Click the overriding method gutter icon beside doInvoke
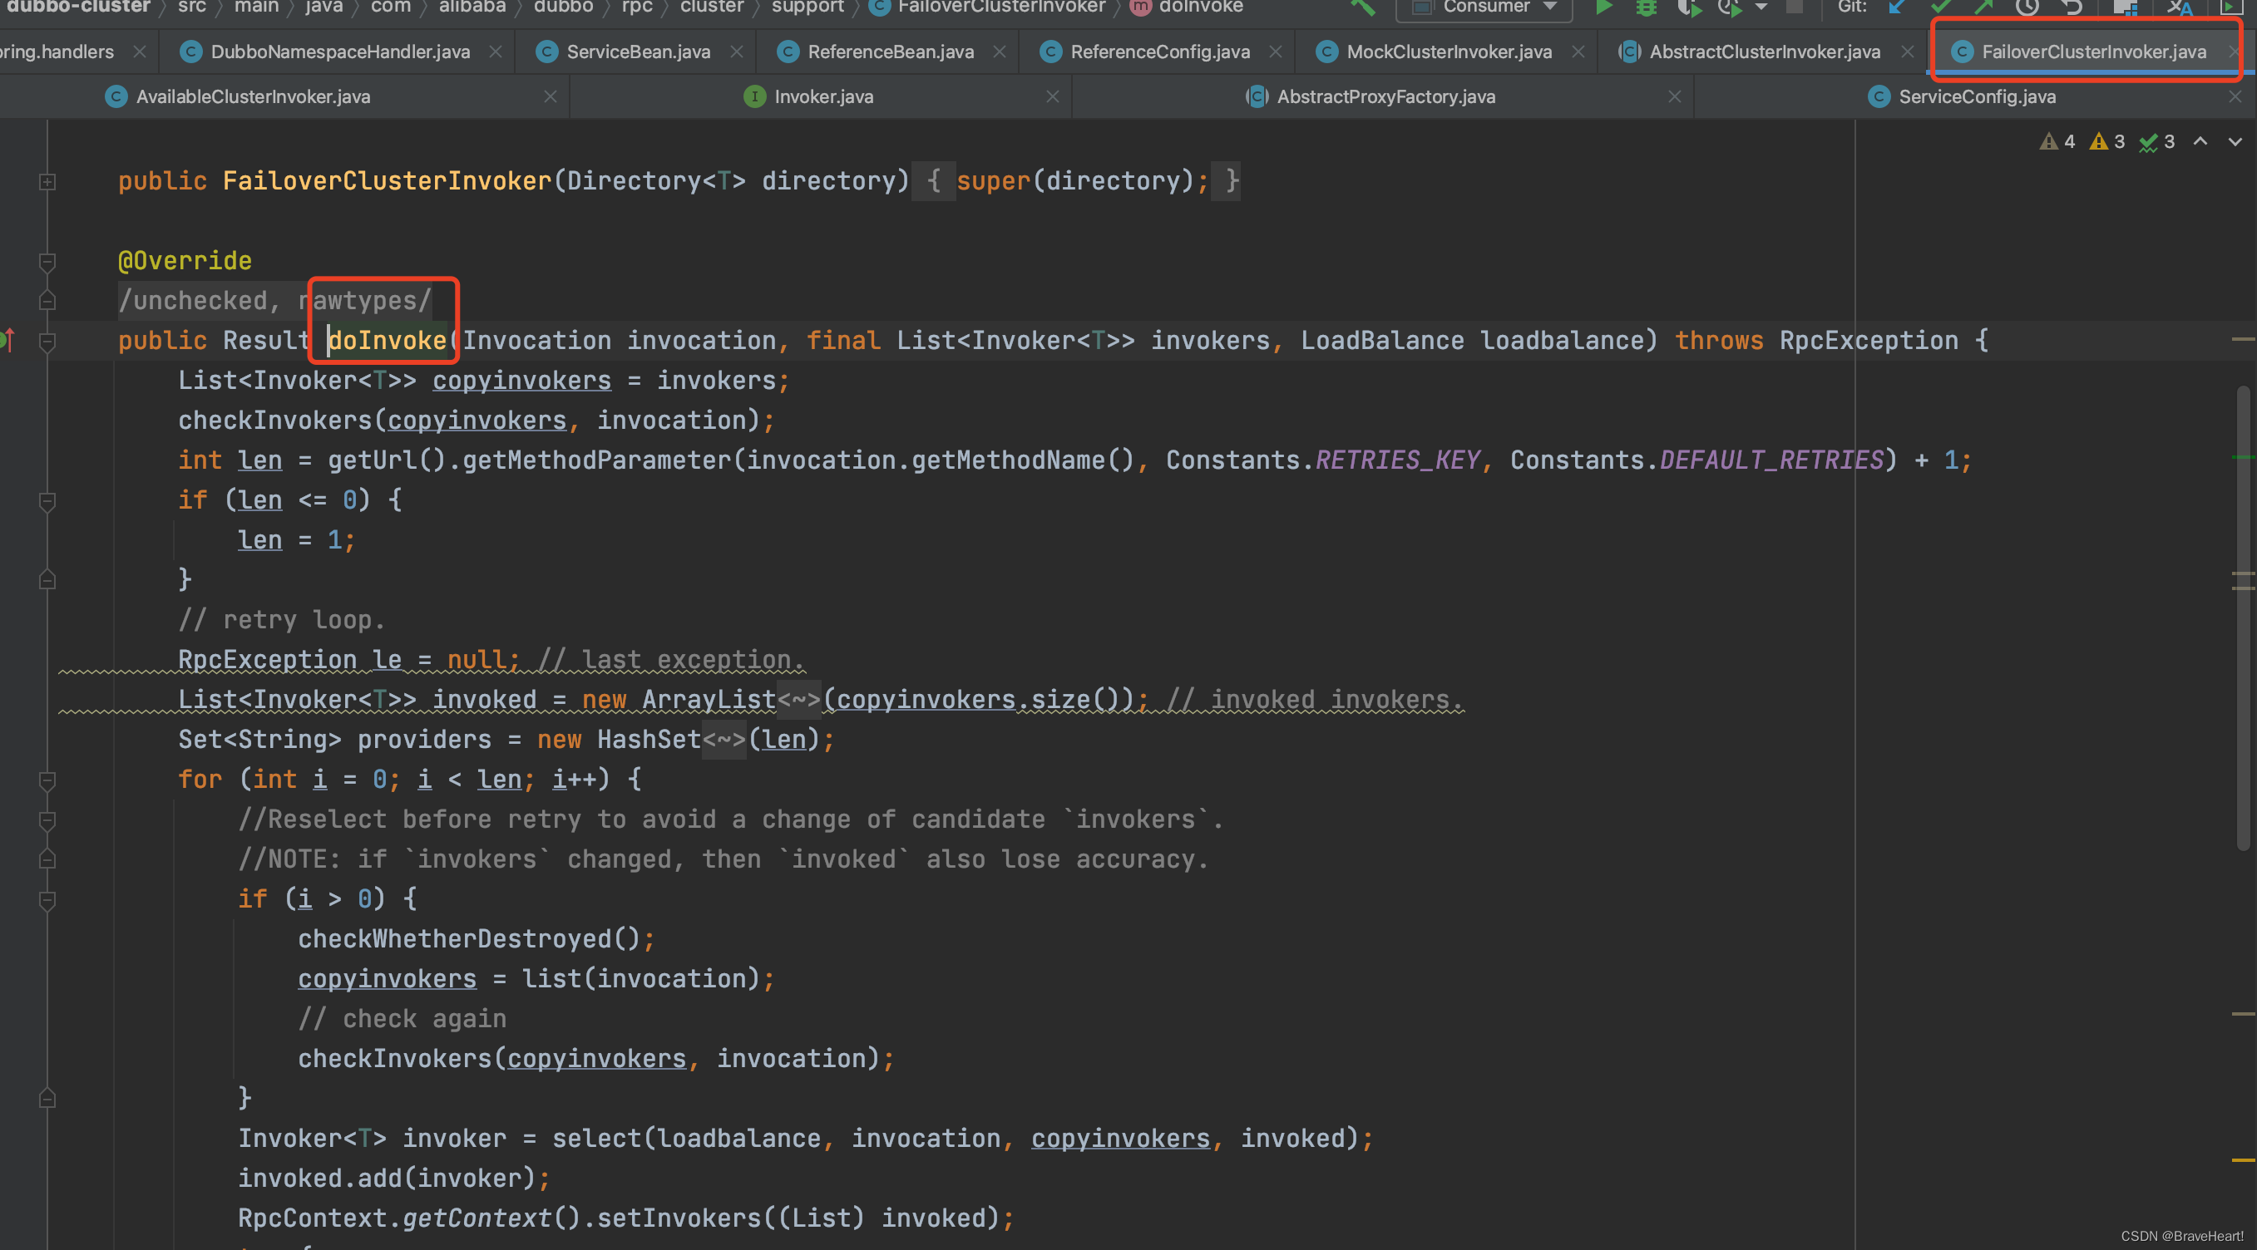The image size is (2257, 1250). coord(7,340)
